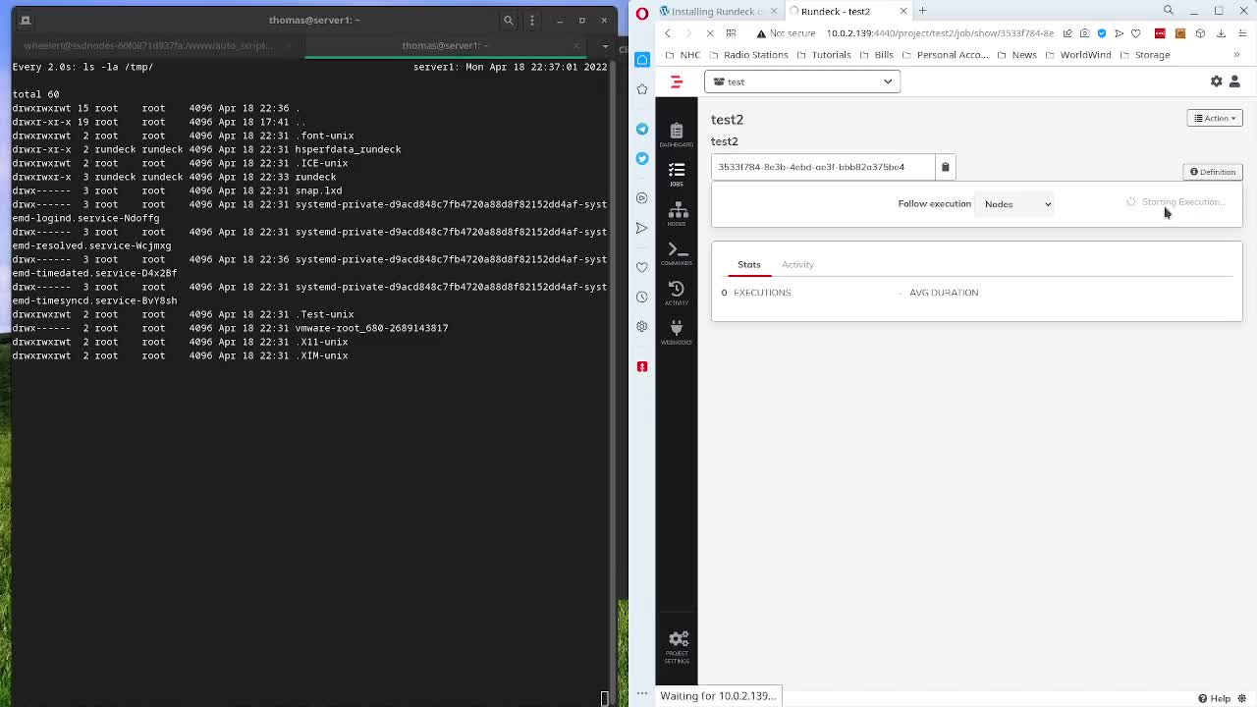Open the Storage bookmarks folder

click(1145, 55)
